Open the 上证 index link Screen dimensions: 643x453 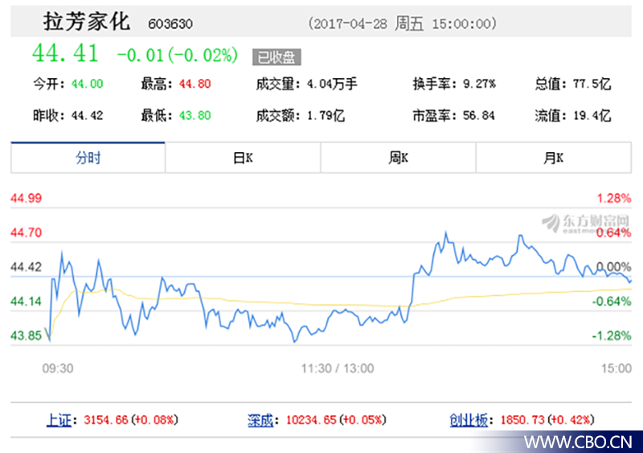click(59, 420)
